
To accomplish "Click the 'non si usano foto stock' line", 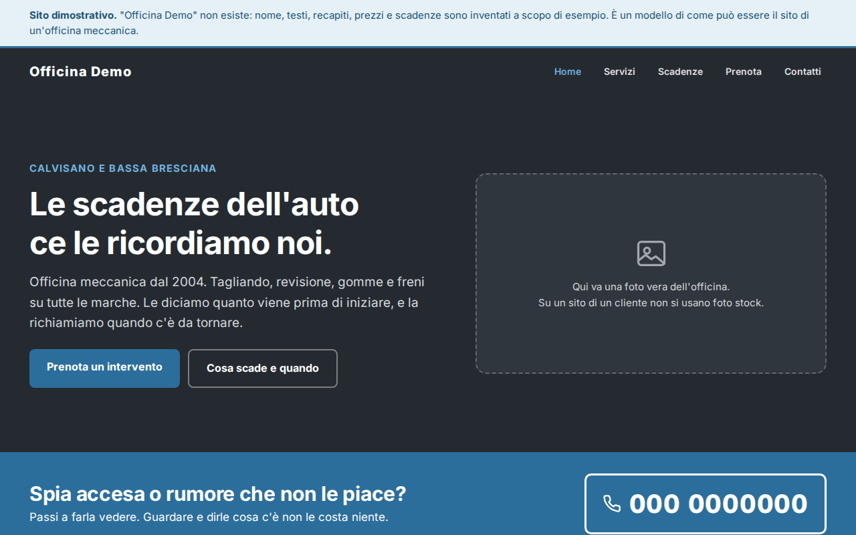I will pyautogui.click(x=651, y=303).
